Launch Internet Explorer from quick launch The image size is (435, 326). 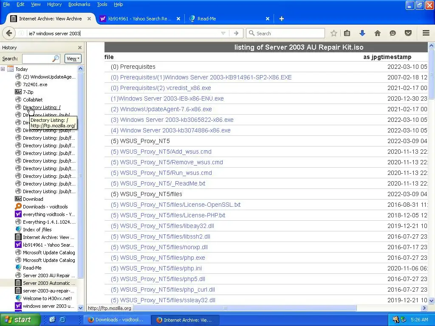click(63, 320)
